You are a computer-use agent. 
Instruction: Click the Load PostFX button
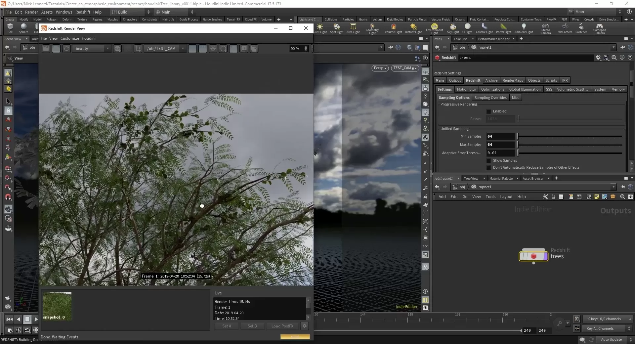point(282,326)
